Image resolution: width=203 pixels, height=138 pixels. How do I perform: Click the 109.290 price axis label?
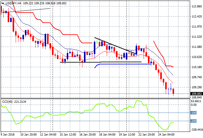pos(197,87)
